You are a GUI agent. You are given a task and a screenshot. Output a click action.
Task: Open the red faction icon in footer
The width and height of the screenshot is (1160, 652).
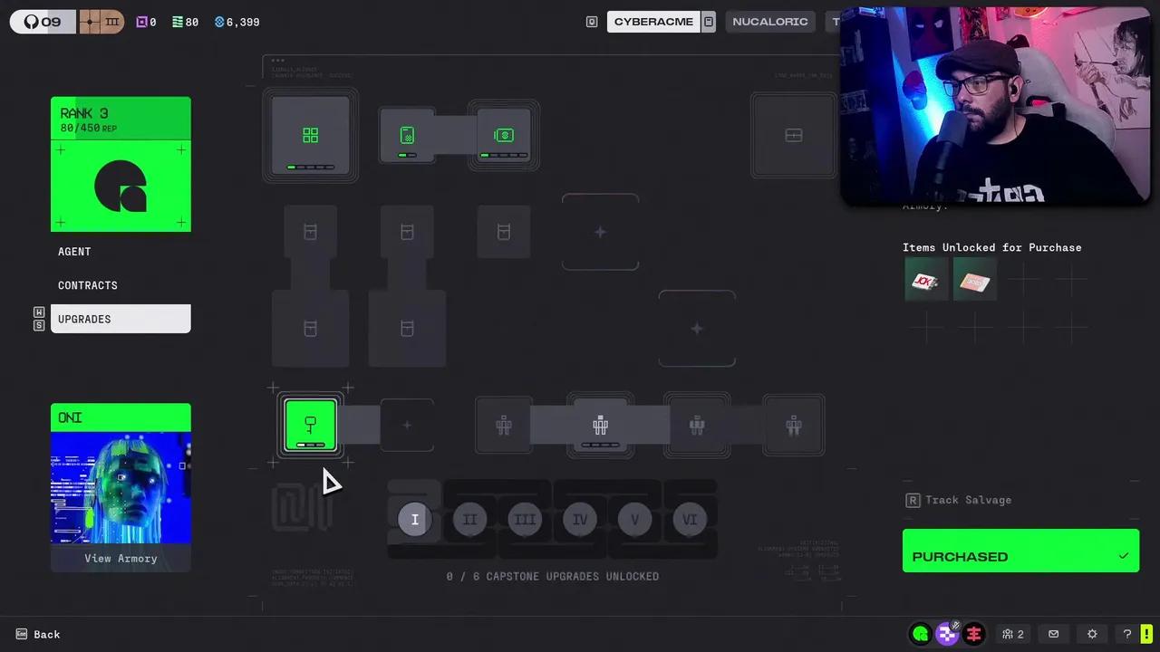tap(974, 634)
